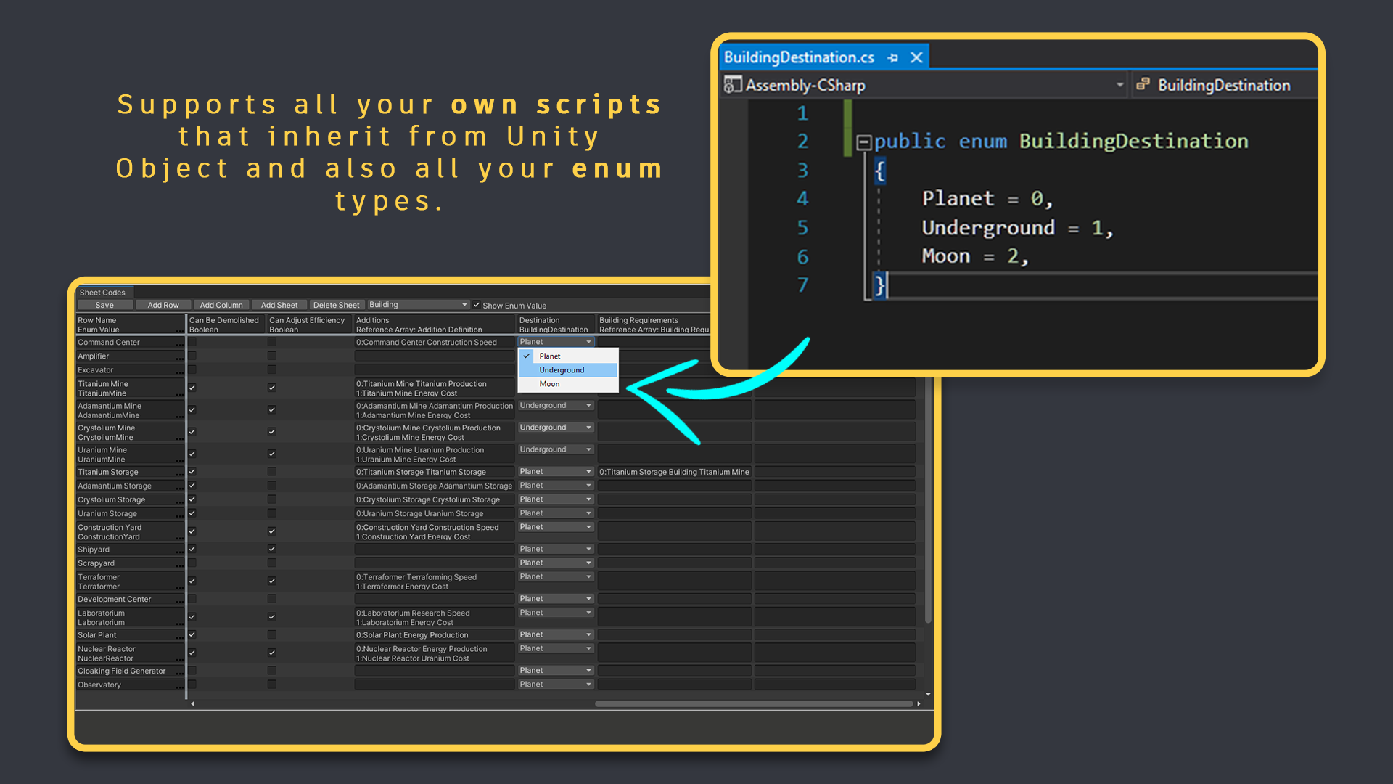The height and width of the screenshot is (784, 1393).
Task: Uncheck Can Adjust Efficiency for Adamantium Mine
Action: coord(272,409)
